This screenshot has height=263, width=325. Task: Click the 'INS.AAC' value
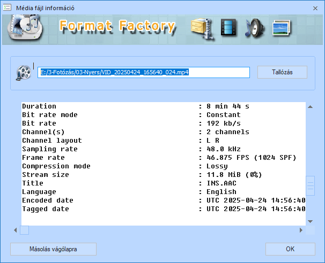[x=221, y=183]
